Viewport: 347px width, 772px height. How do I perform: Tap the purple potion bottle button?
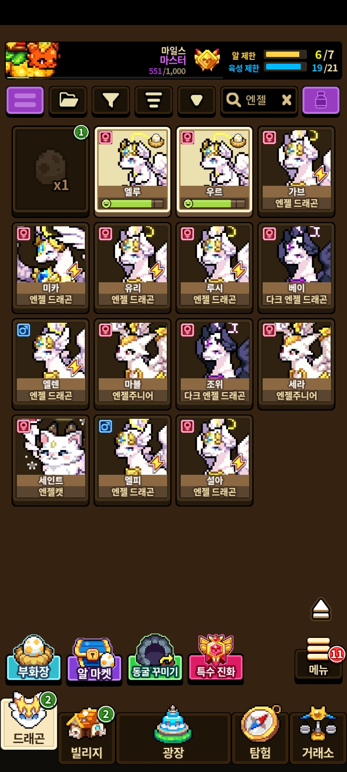point(321,100)
